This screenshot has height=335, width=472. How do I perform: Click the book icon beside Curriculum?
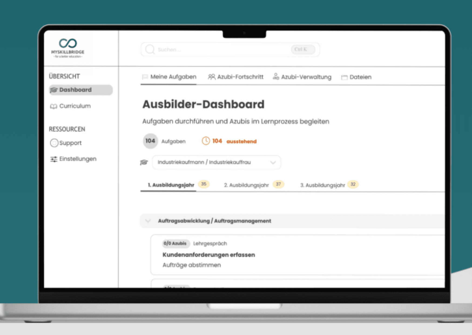coord(53,106)
